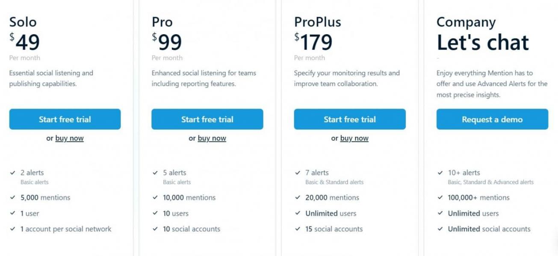The width and height of the screenshot is (558, 256).
Task: Click Start free trial under Solo plan
Action: point(65,119)
